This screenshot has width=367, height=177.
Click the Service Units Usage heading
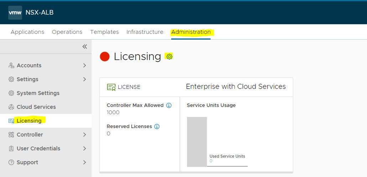coord(211,105)
